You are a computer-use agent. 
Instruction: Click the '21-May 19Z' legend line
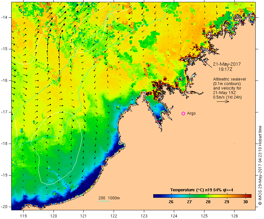pos(224,93)
